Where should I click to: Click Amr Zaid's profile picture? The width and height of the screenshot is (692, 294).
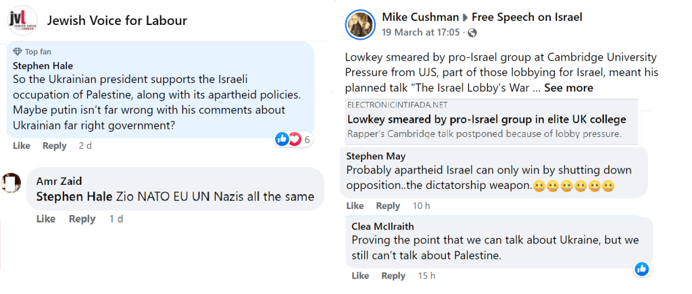[x=12, y=183]
